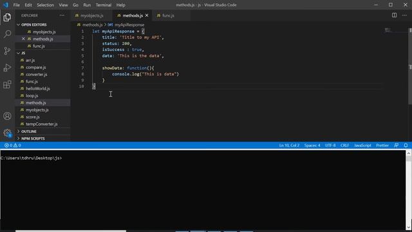
Task: Click the editor vertical scrollbar
Action: (410, 66)
